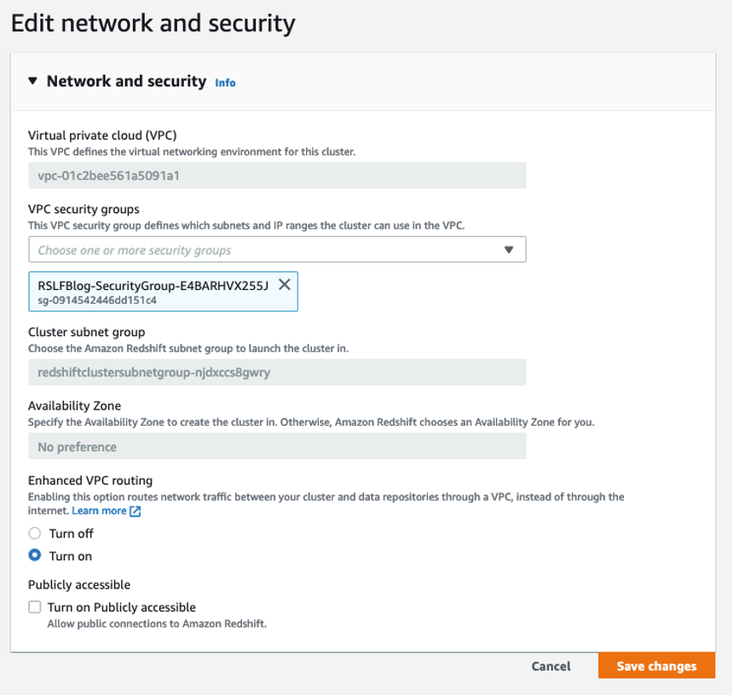This screenshot has width=733, height=696.
Task: Collapse the Network and security section triangle
Action: tap(33, 81)
